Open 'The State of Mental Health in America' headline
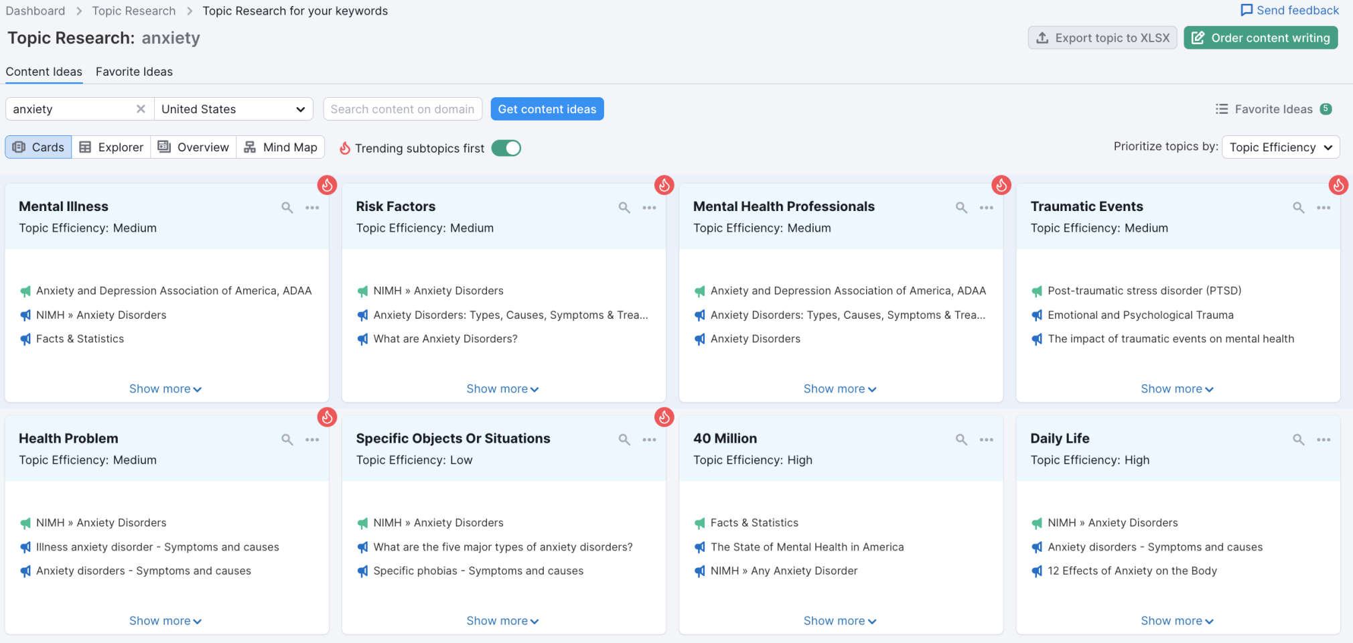Screen dimensions: 1353x643 click(807, 547)
